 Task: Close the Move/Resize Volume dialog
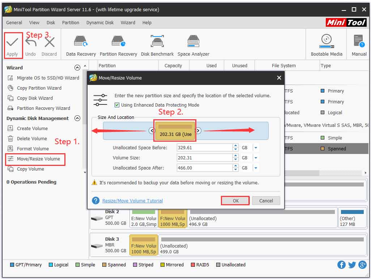(279, 78)
